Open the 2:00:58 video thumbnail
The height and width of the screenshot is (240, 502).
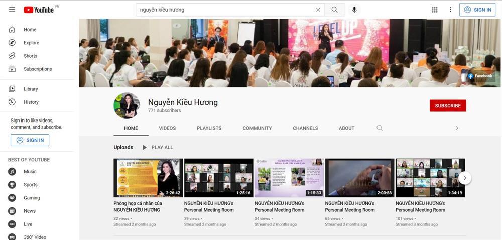[x=359, y=178]
